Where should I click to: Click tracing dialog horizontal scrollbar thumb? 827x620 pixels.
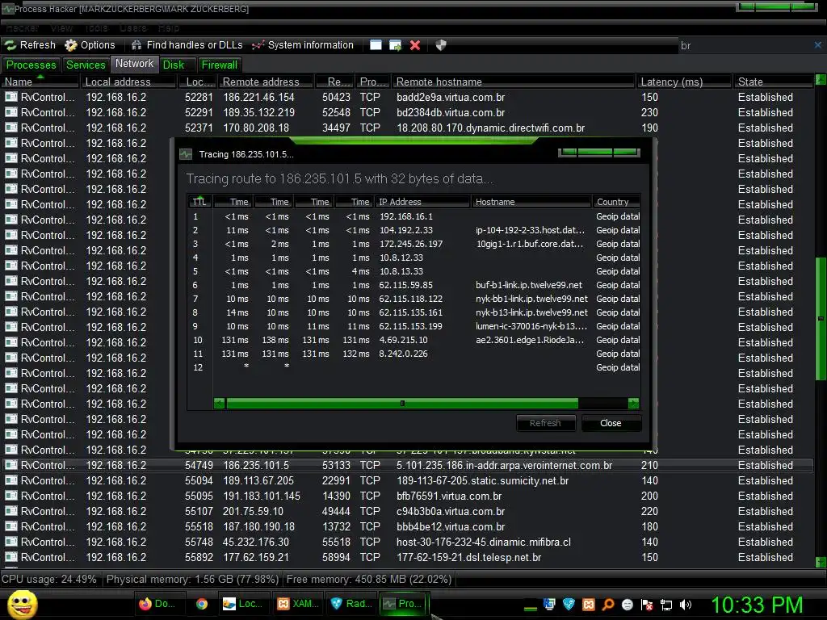402,404
